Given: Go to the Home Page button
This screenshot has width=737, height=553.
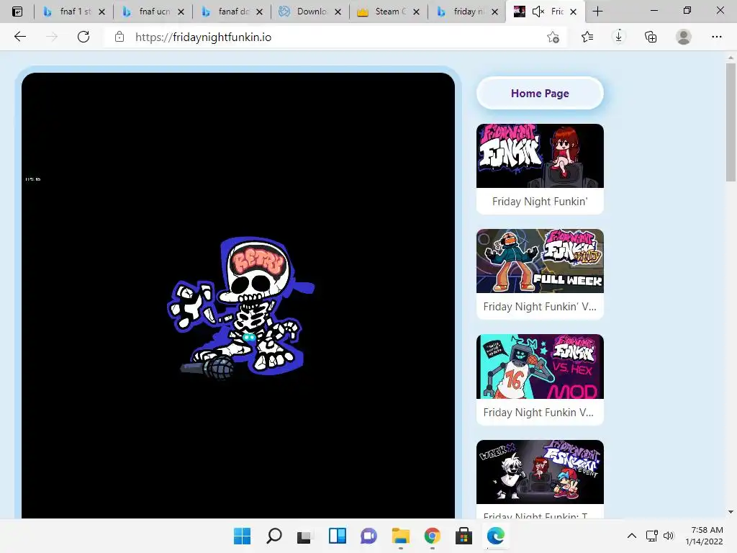Looking at the screenshot, I should click(x=540, y=93).
